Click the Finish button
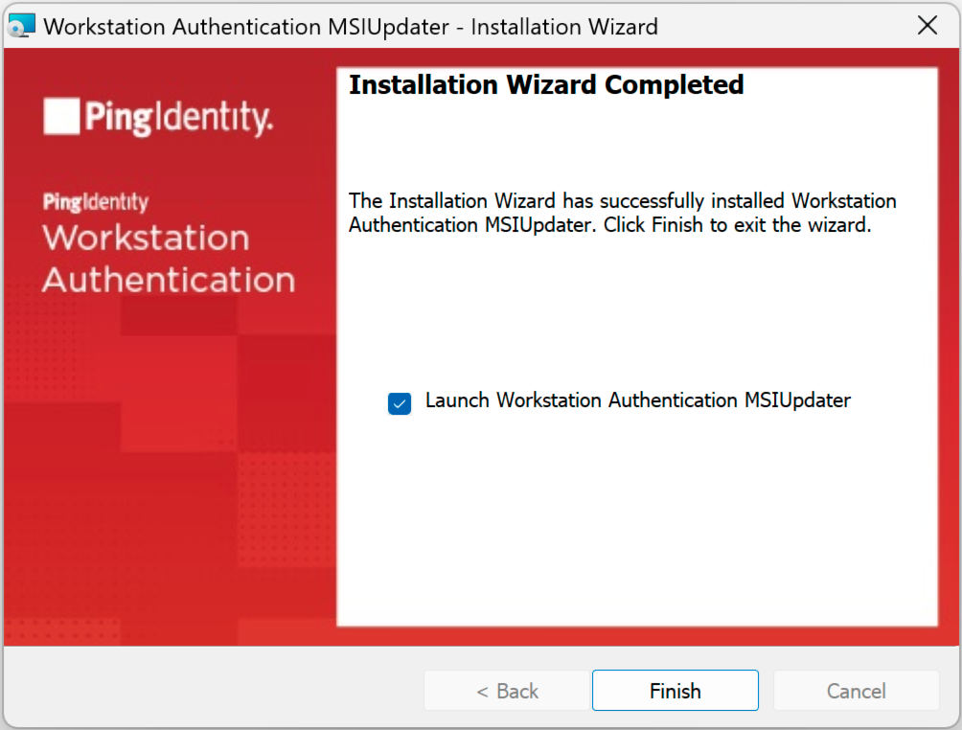 click(675, 691)
